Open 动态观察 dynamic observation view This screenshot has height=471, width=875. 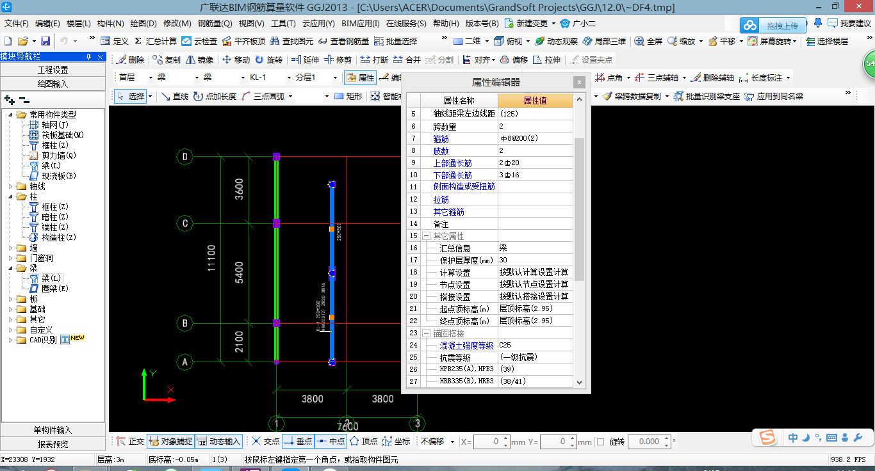[556, 41]
